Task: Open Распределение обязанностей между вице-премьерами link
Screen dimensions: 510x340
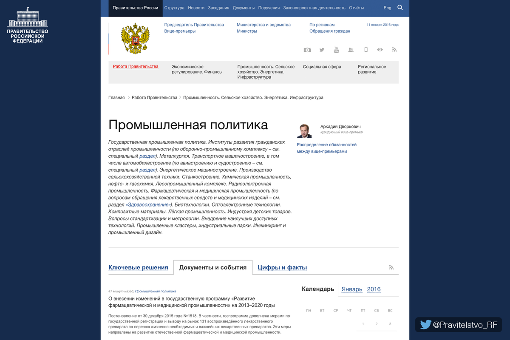Action: tap(327, 148)
